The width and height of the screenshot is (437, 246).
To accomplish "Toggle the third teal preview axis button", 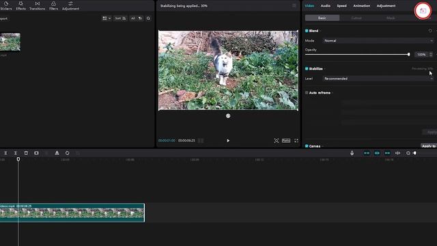I will [x=387, y=153].
